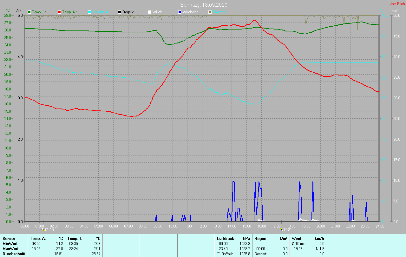The height and width of the screenshot is (257, 406).
Task: Click the Luftdruck header in the table
Action: [226, 238]
